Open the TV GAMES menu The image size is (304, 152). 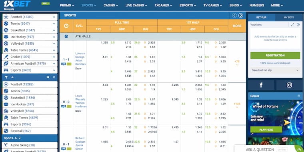coord(213,6)
